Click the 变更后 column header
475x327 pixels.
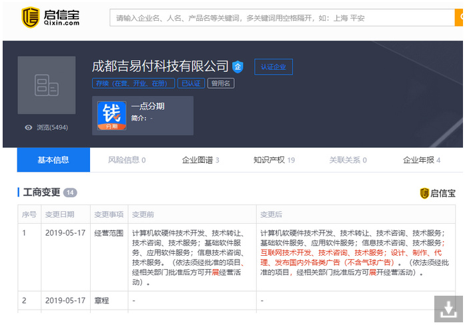[x=271, y=214]
